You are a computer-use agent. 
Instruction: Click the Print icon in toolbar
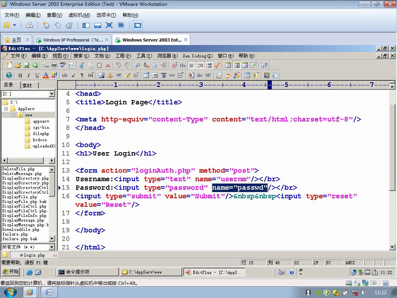[x=54, y=65]
